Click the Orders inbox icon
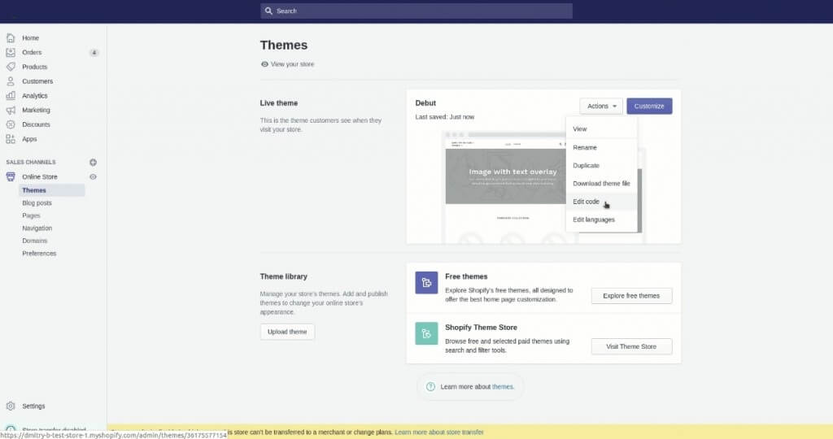The width and height of the screenshot is (833, 439). tap(11, 52)
